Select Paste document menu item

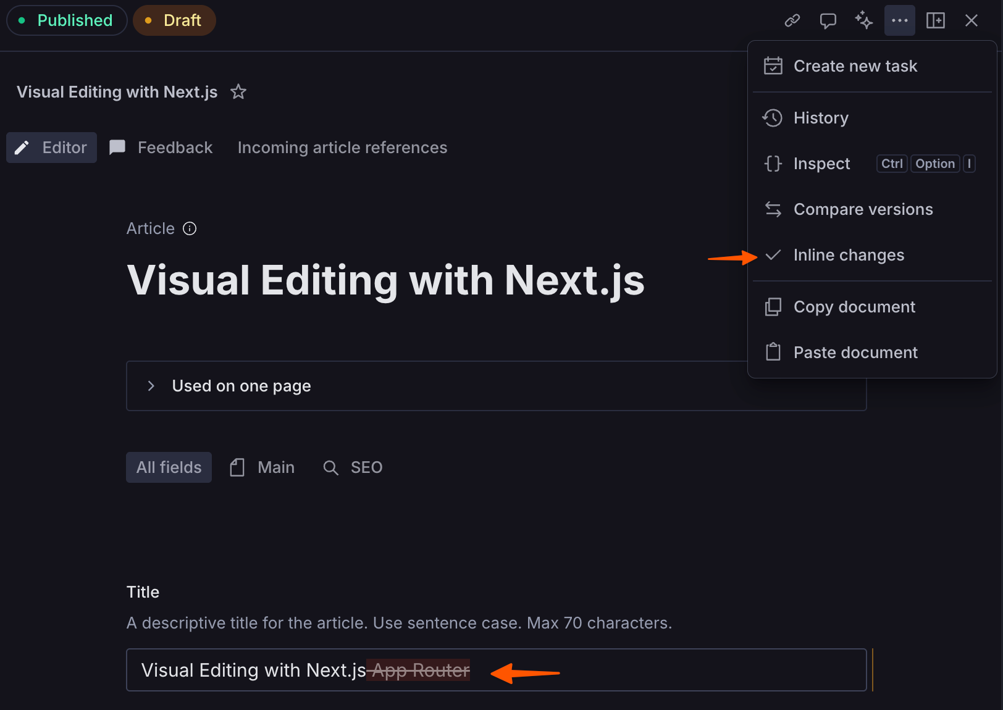point(872,353)
